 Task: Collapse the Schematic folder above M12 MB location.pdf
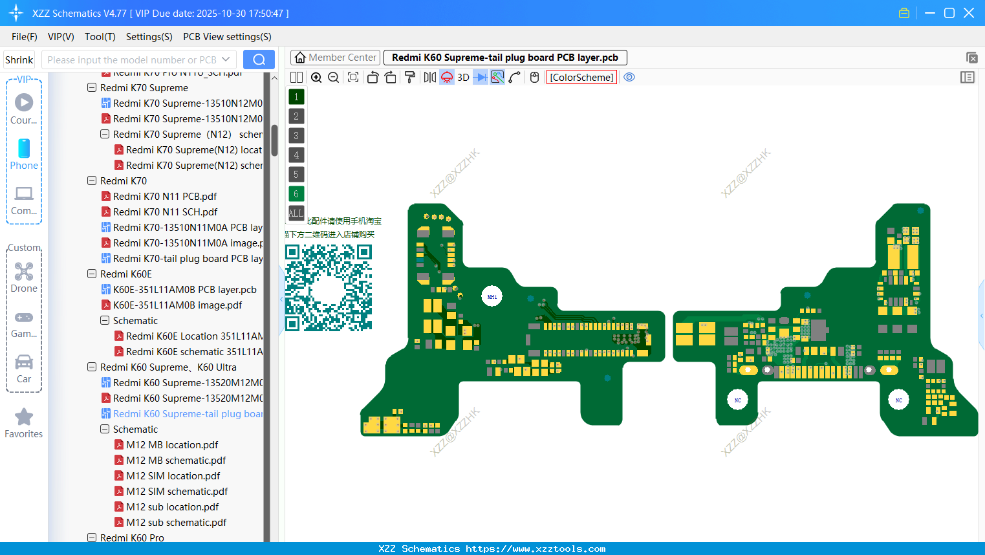click(105, 429)
